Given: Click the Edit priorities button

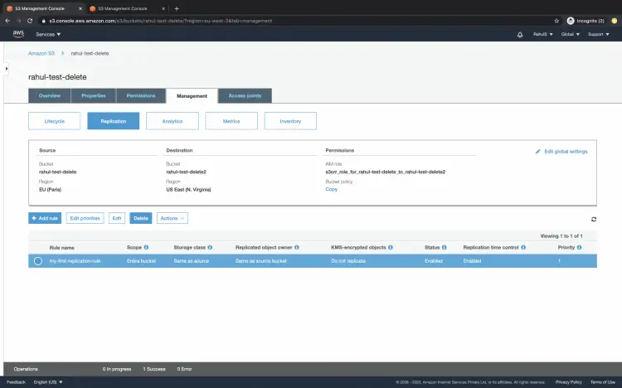Looking at the screenshot, I should click(x=85, y=218).
